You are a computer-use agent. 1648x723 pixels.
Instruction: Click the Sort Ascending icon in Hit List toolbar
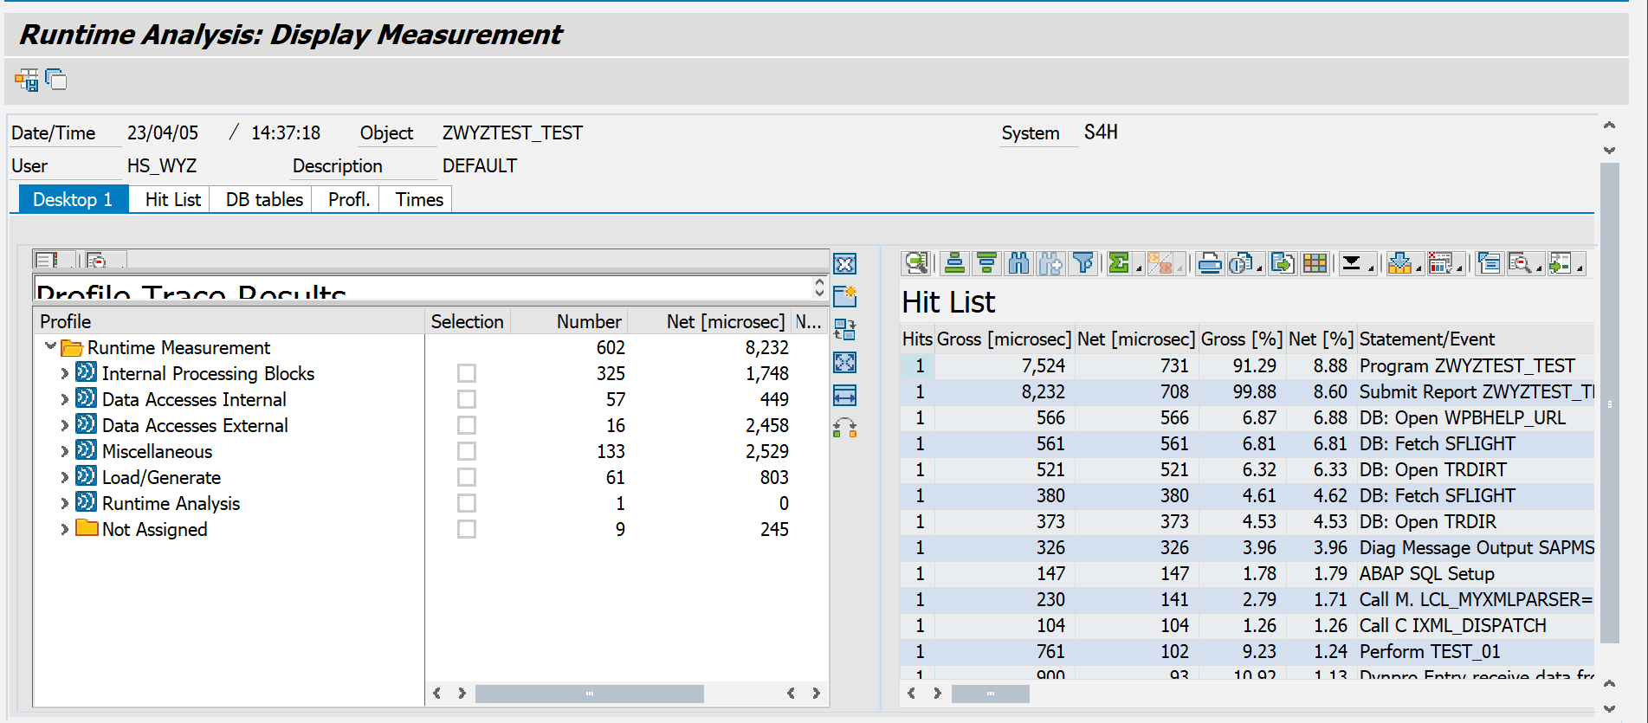[954, 263]
